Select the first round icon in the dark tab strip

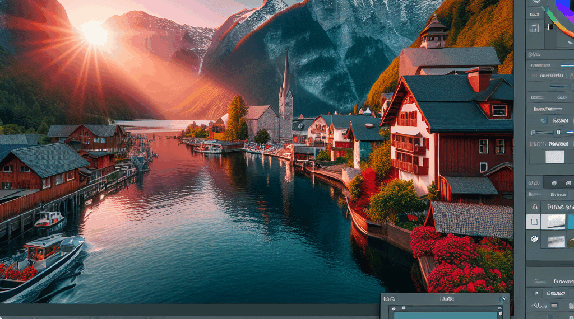(554, 182)
